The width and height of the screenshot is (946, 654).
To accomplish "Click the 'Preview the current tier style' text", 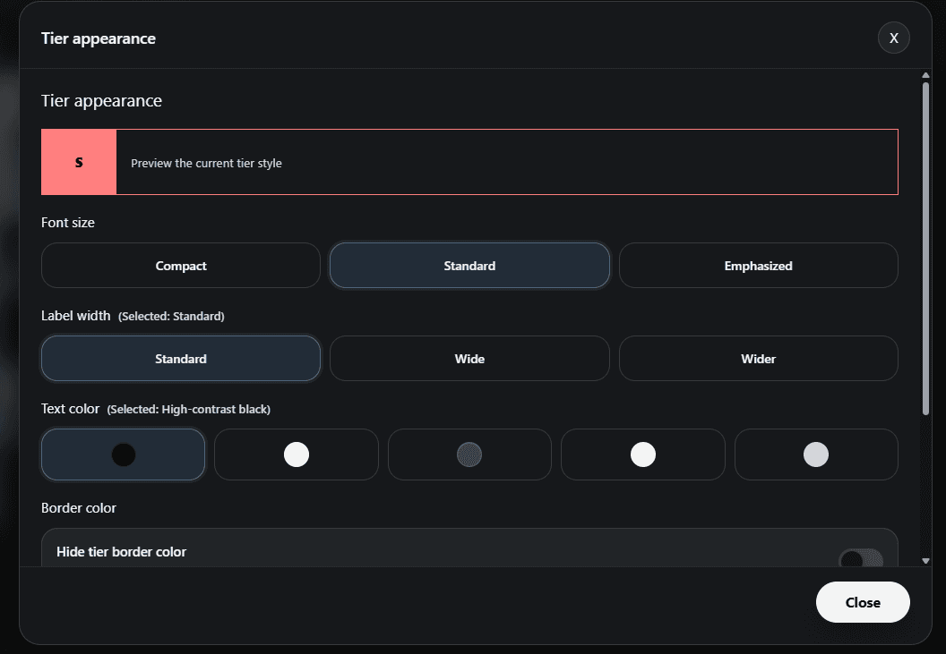I will click(x=206, y=163).
